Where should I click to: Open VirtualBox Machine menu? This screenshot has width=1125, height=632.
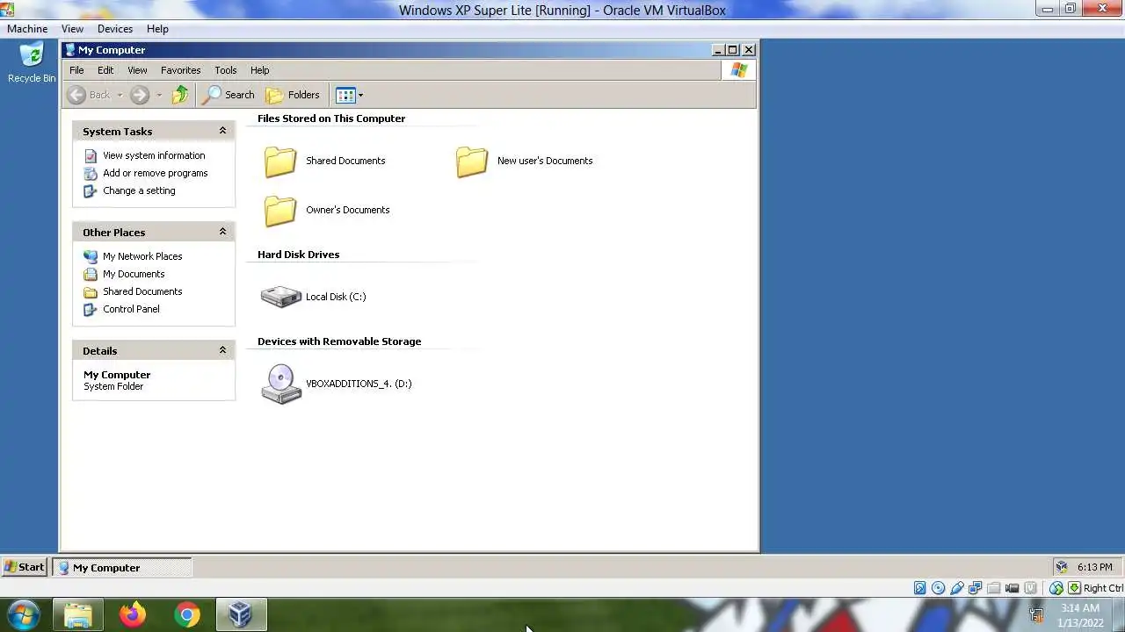coord(27,29)
